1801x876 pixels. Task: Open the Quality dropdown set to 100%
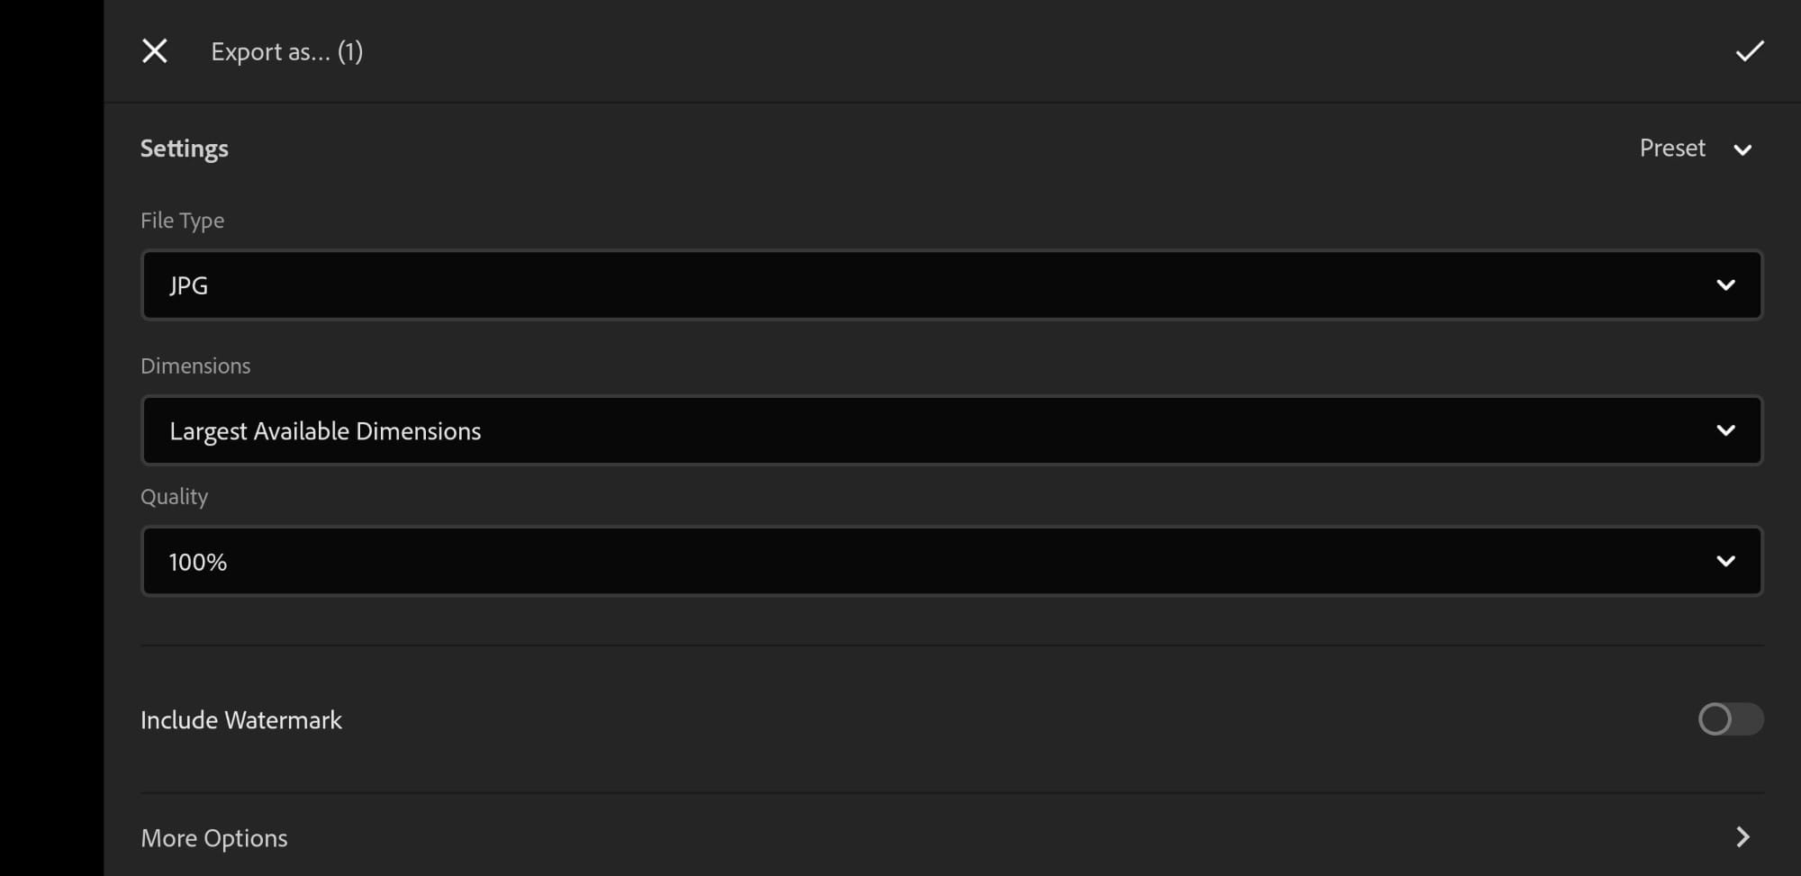coord(950,561)
